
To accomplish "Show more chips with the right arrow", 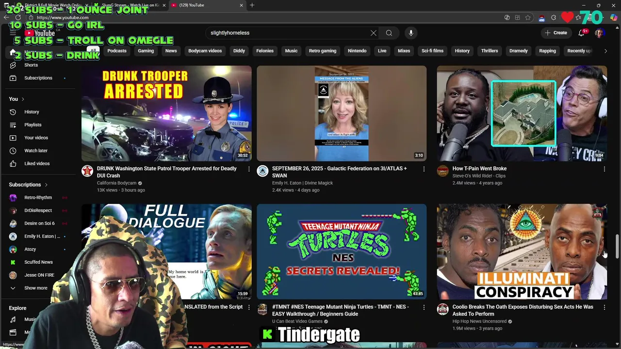I will pyautogui.click(x=605, y=51).
